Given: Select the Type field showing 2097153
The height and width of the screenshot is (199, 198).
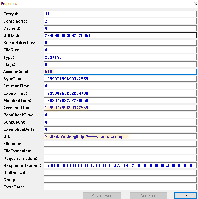Looking at the screenshot, I should tap(120, 57).
